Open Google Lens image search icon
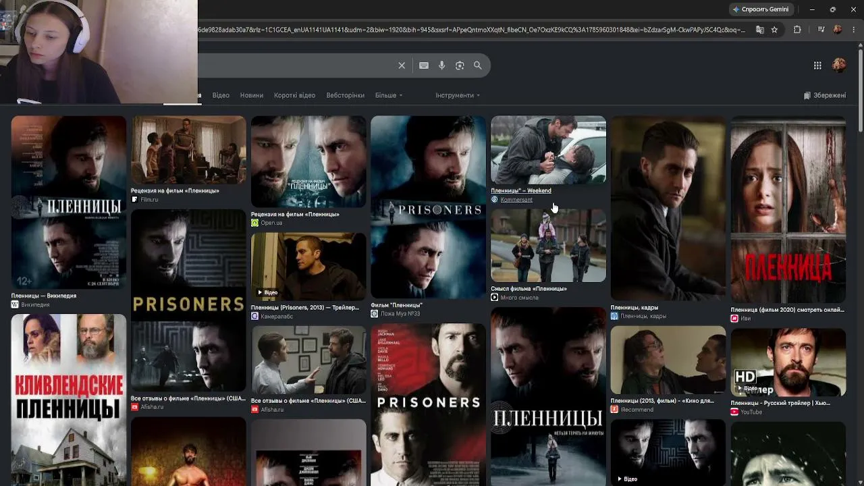The width and height of the screenshot is (864, 486). point(460,65)
